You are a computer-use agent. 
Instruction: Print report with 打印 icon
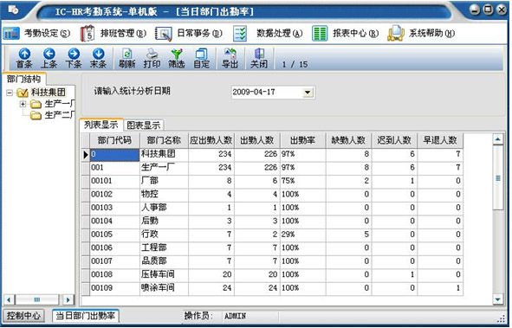point(152,58)
